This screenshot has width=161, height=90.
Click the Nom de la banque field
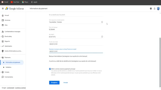[76, 29]
